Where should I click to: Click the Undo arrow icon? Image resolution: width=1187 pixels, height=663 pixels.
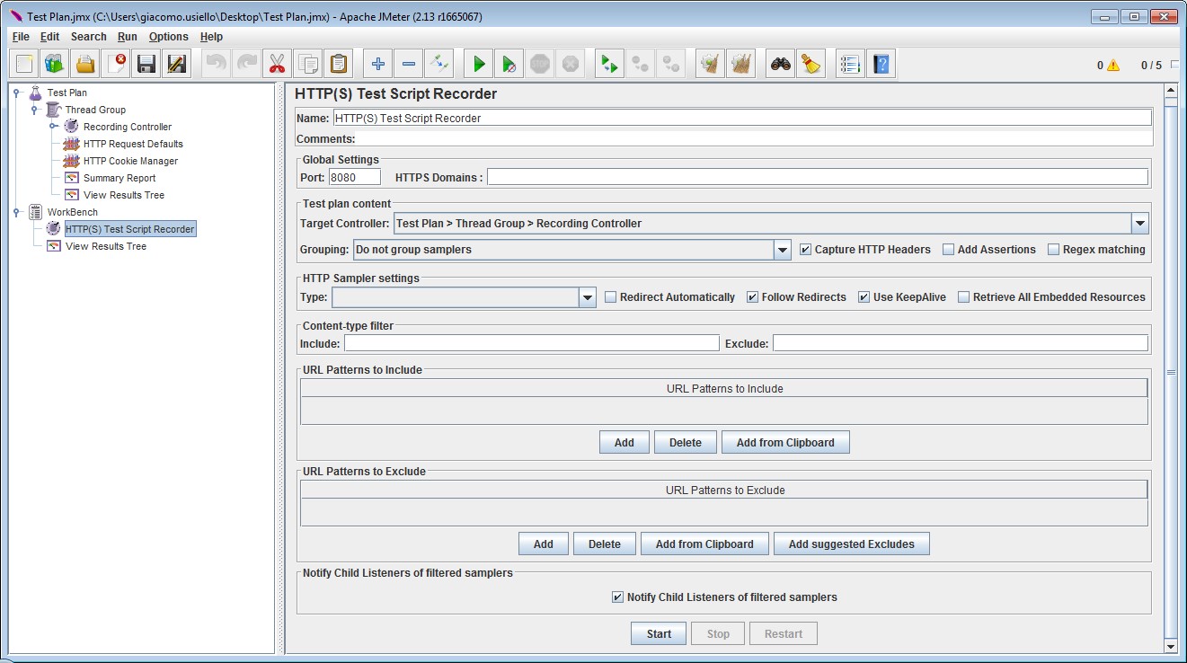point(216,64)
